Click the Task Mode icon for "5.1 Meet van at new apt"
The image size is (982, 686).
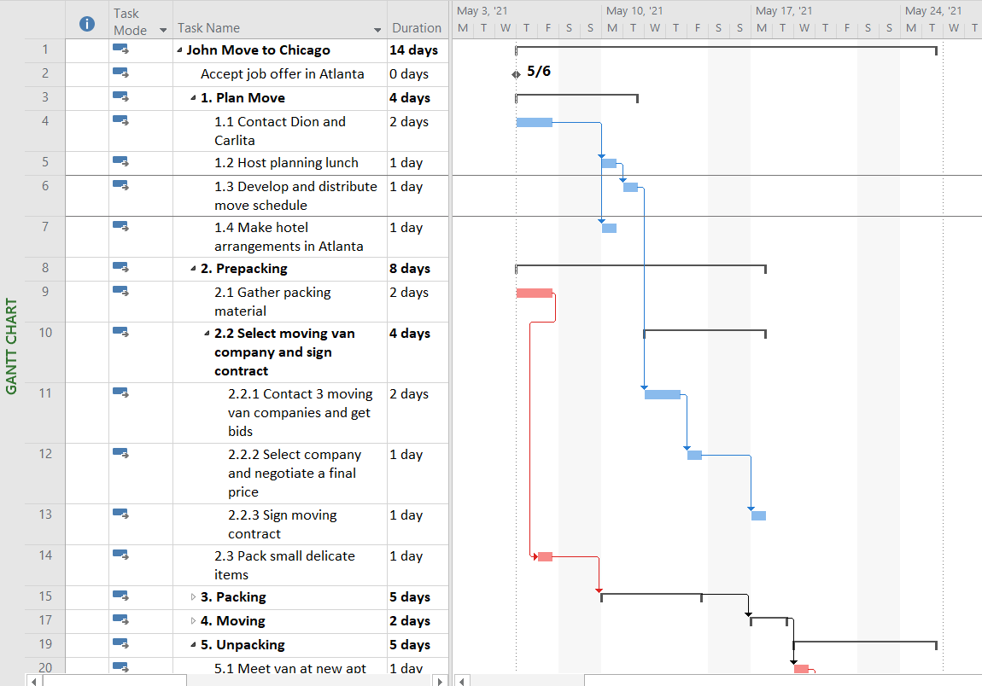click(x=120, y=668)
